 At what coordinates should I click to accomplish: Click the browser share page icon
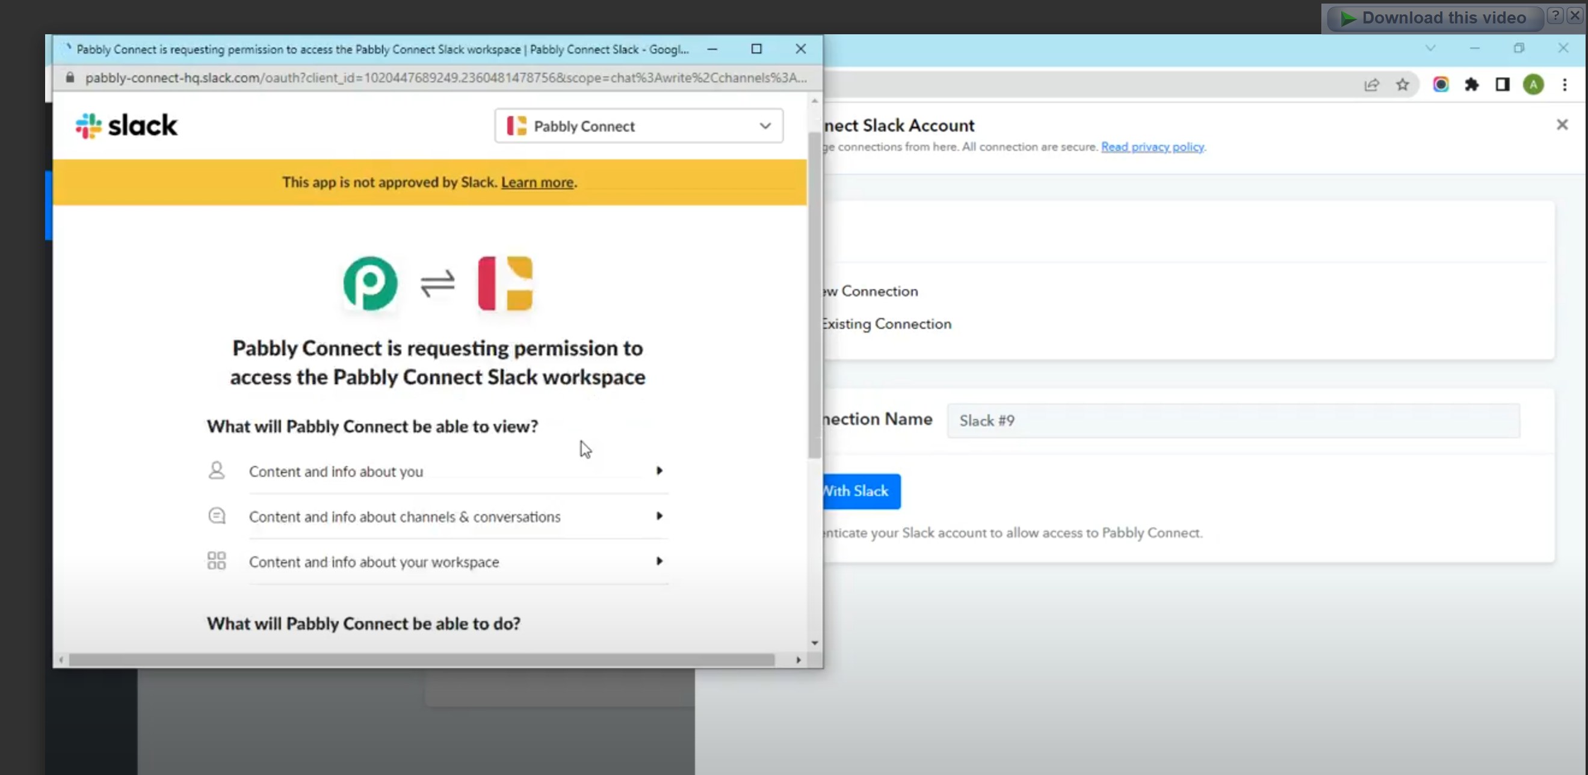click(1371, 85)
